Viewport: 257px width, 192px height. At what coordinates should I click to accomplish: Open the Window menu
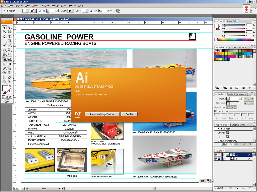[72, 6]
